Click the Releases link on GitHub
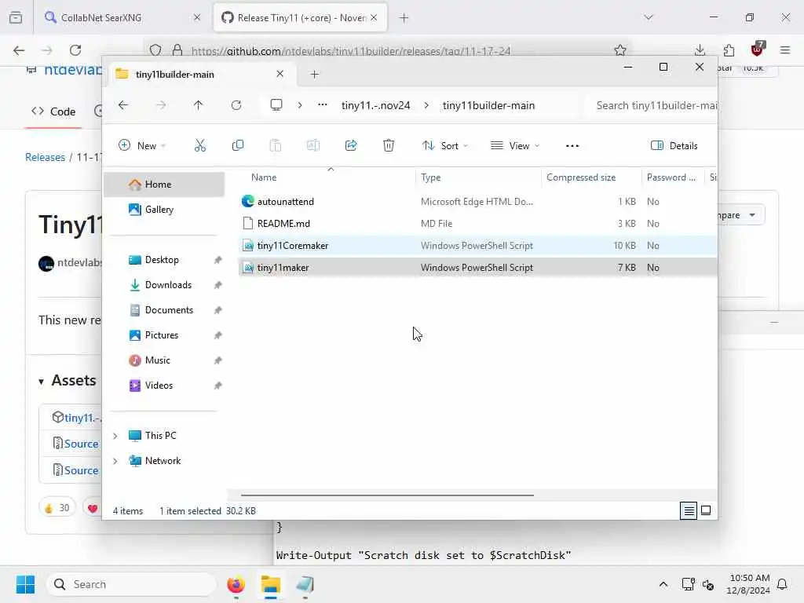 coord(45,157)
